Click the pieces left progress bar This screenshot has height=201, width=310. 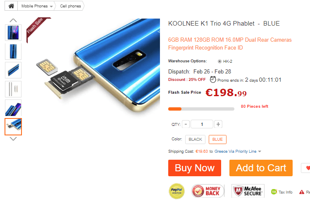coord(201,109)
